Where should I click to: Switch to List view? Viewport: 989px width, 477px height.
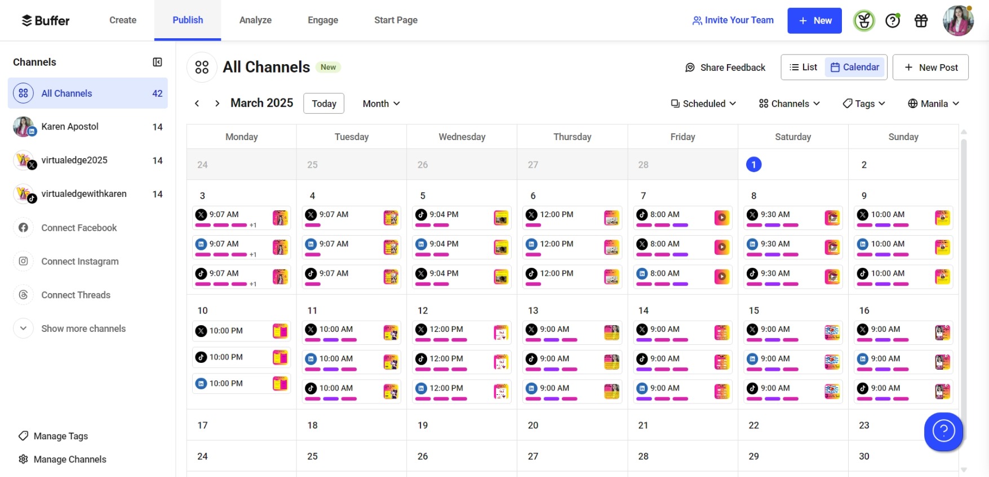(x=804, y=67)
